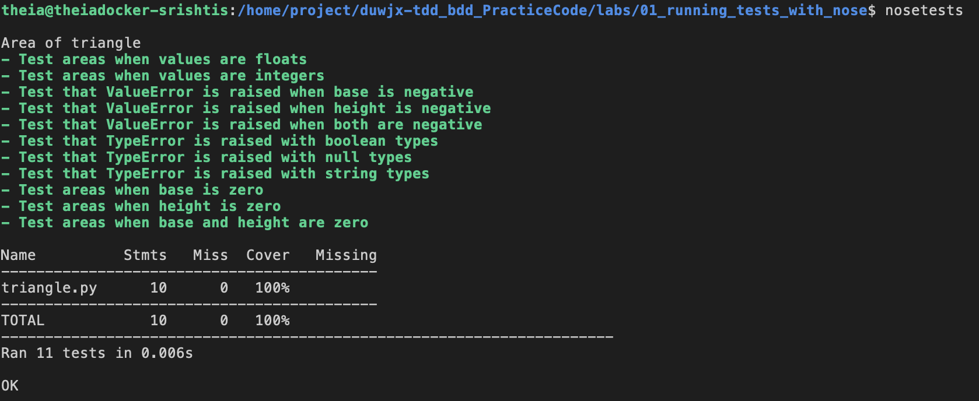This screenshot has width=979, height=401.
Task: Click the triangle.py file name in coverage table
Action: 49,288
